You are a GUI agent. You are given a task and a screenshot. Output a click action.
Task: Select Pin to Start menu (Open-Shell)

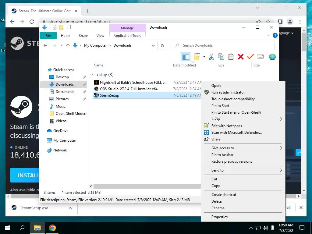click(243, 112)
